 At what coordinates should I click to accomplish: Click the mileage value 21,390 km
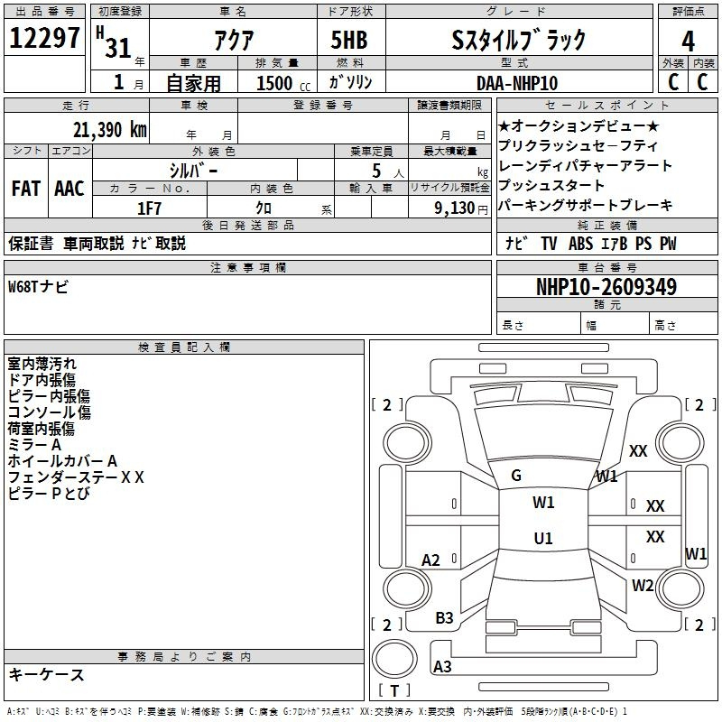tap(109, 129)
